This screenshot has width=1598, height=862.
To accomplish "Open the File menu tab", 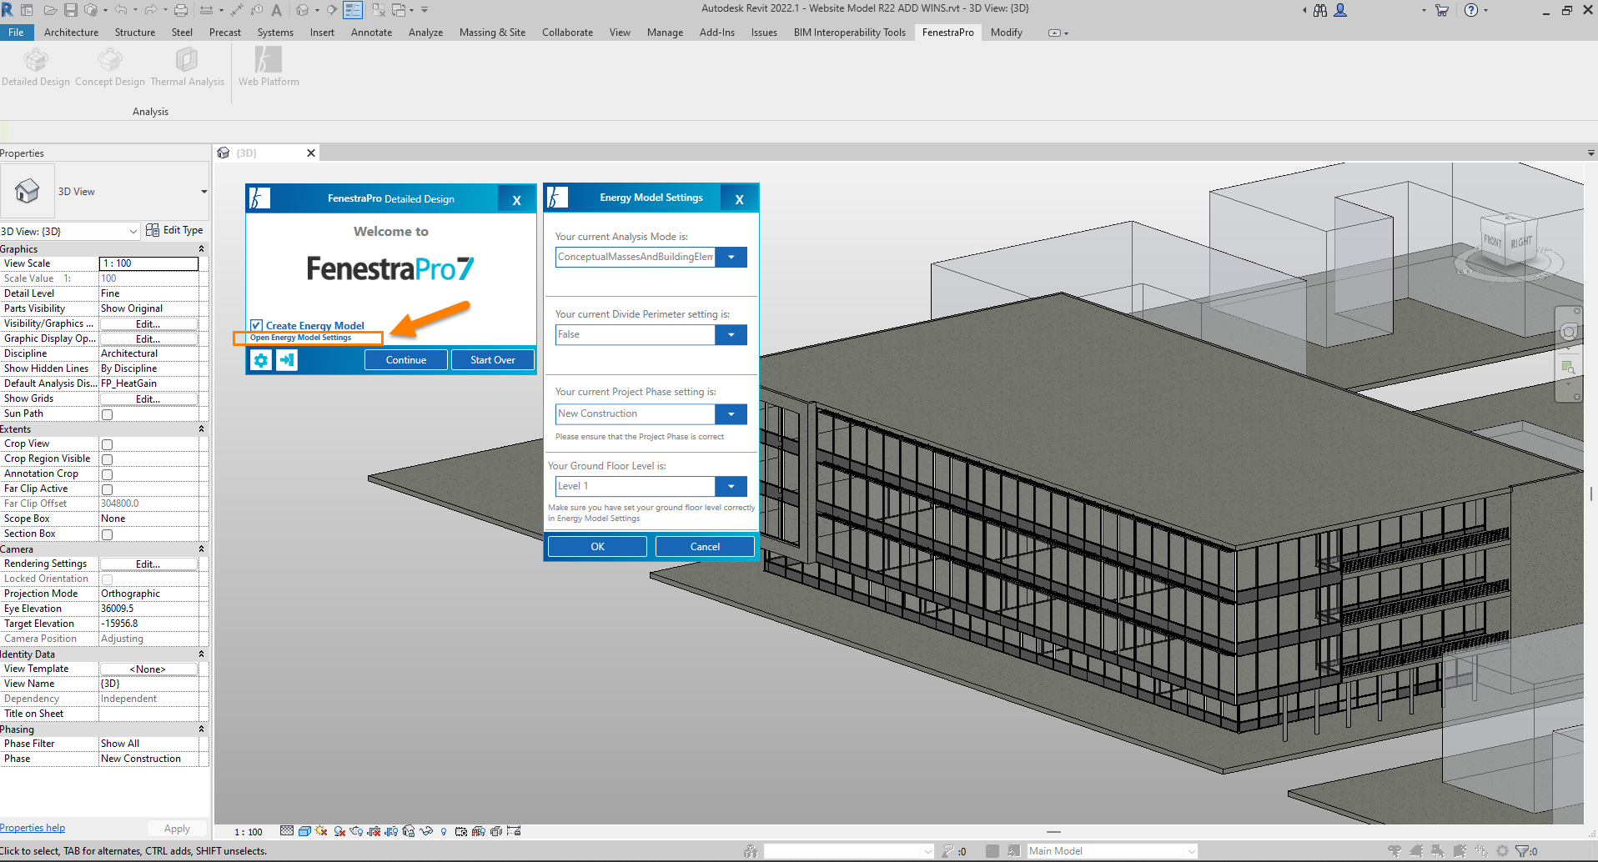I will coord(16,33).
